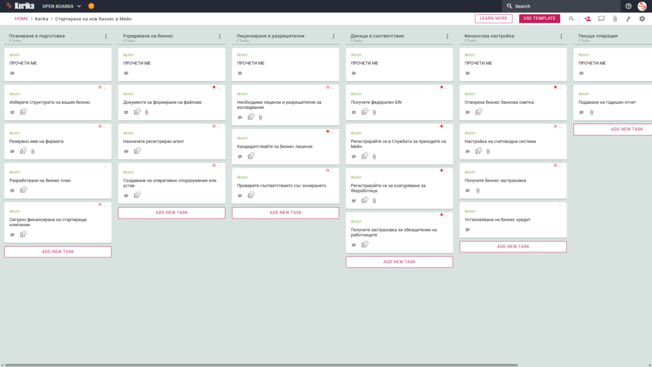This screenshot has height=367, width=652.
Task: Click the top Search input field
Action: click(x=562, y=6)
